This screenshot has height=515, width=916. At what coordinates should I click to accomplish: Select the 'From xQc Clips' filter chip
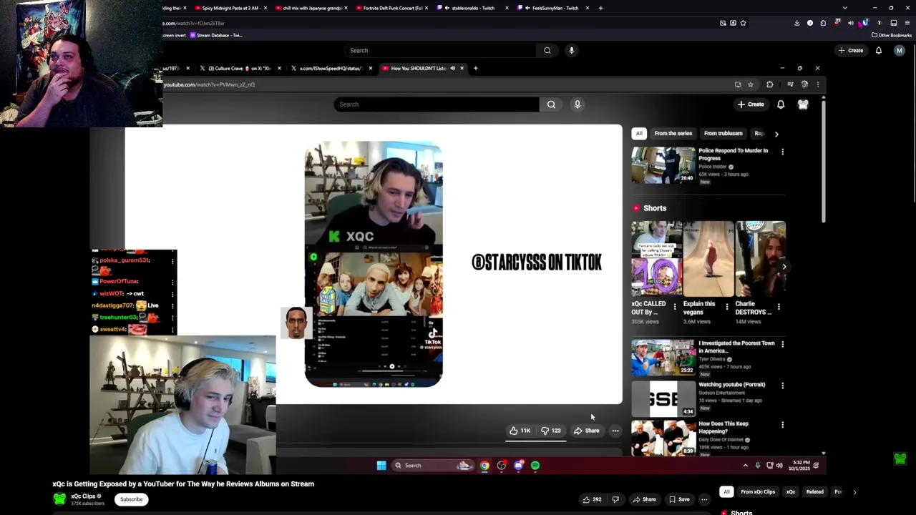pyautogui.click(x=758, y=491)
